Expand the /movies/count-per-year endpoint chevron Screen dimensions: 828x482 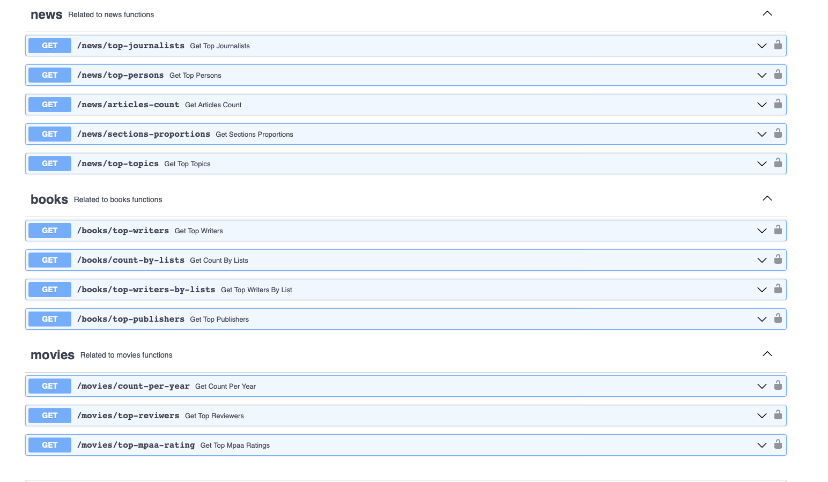point(762,386)
